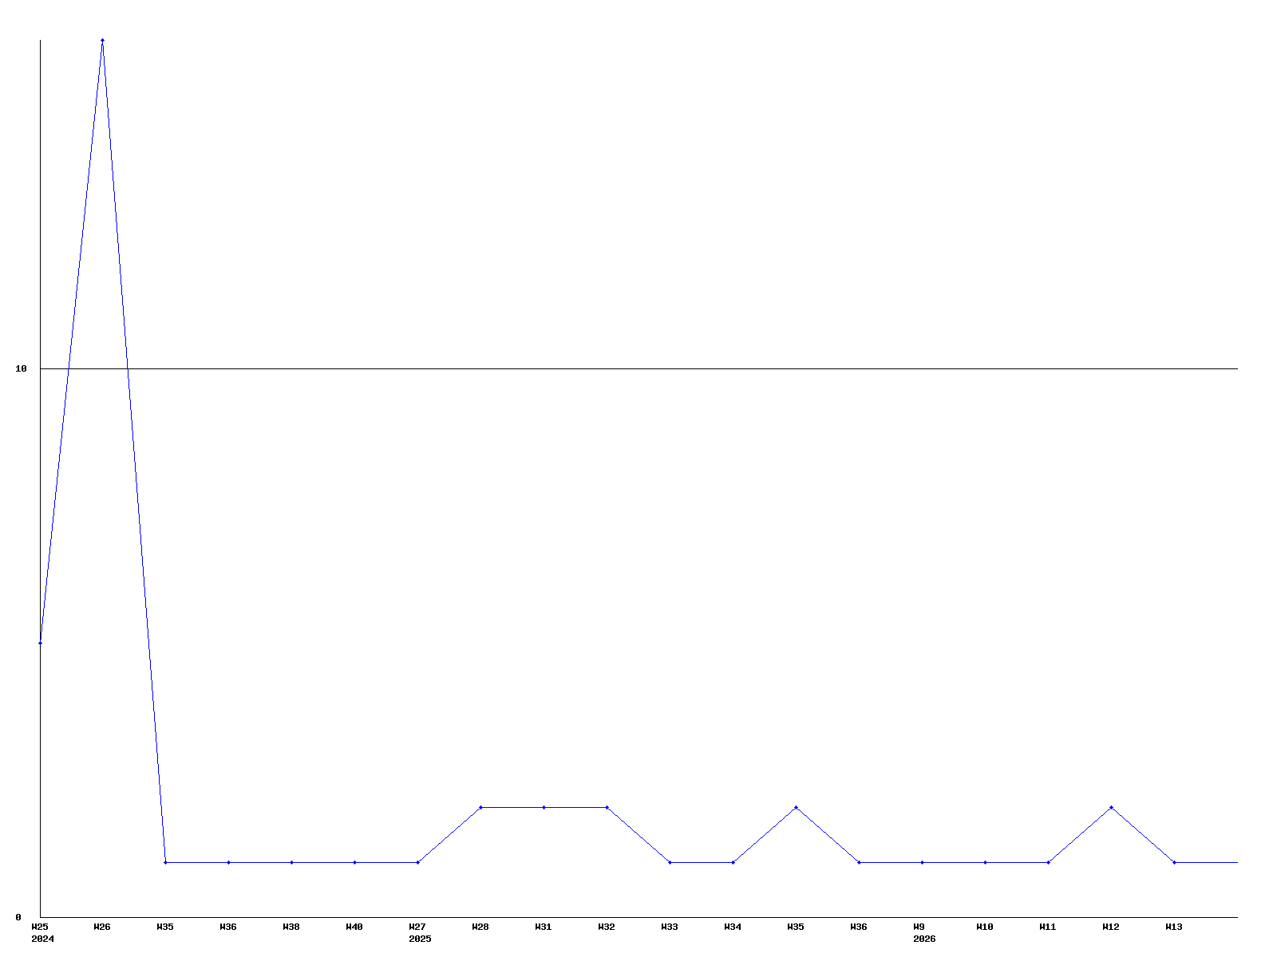Click the 2026 year label

coord(924,939)
